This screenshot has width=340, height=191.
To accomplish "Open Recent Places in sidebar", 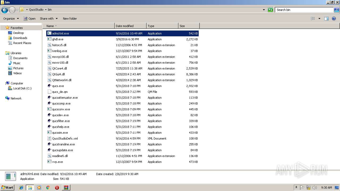I will pyautogui.click(x=22, y=43).
